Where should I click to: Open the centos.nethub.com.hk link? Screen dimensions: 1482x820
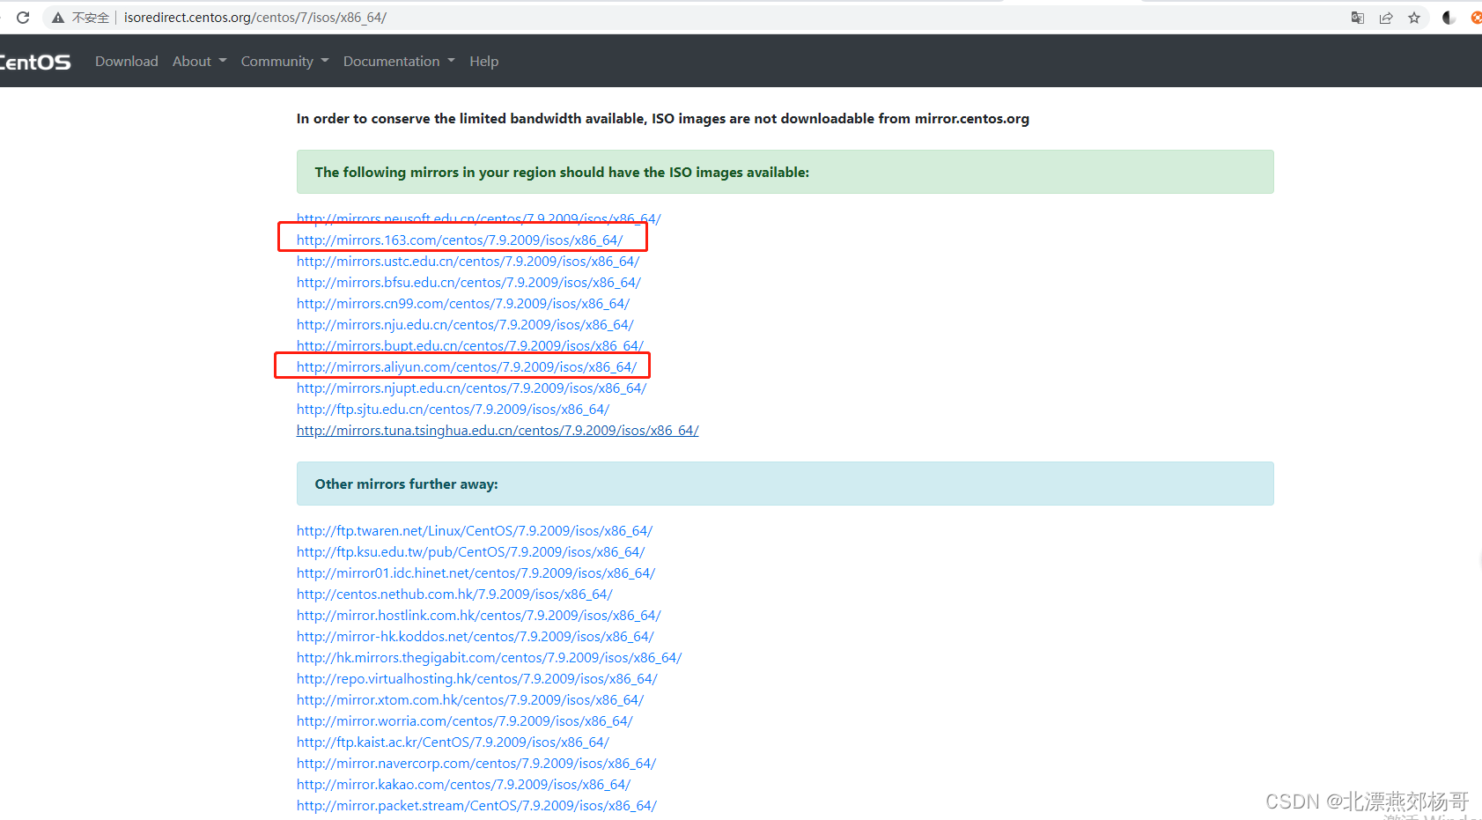click(454, 594)
